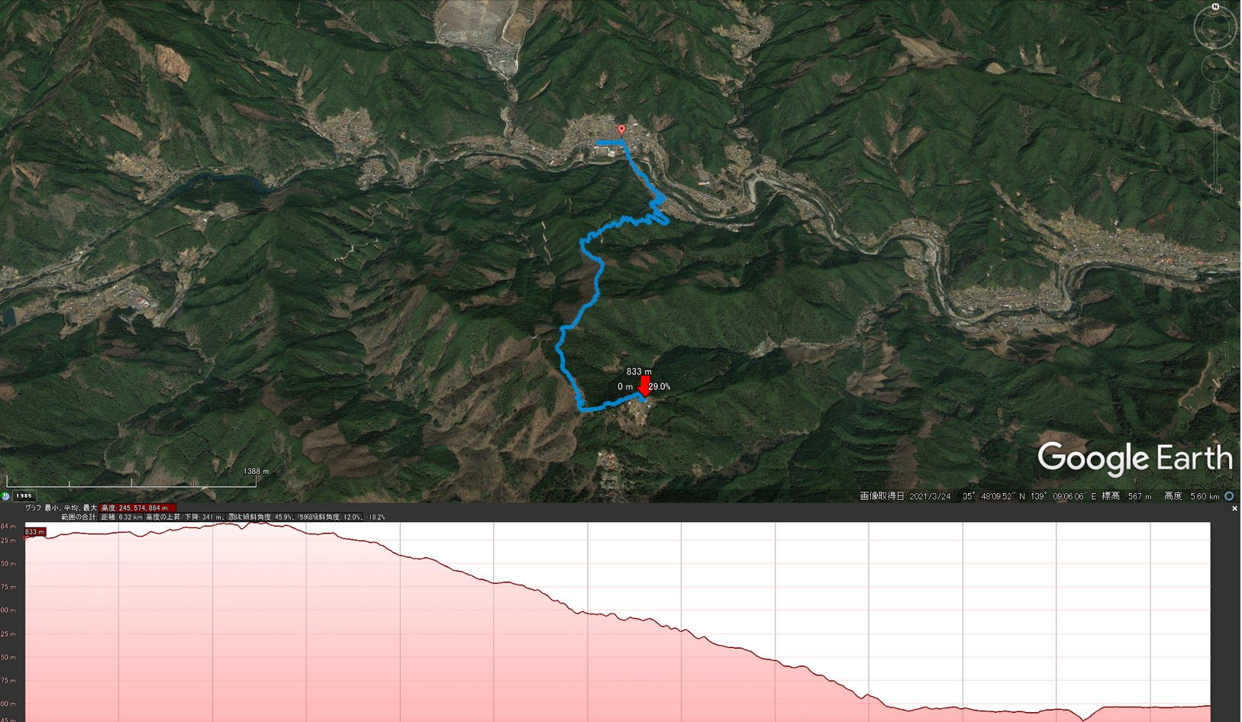Click the zoom-in top of slider
Image resolution: width=1242 pixels, height=722 pixels.
point(1215,120)
